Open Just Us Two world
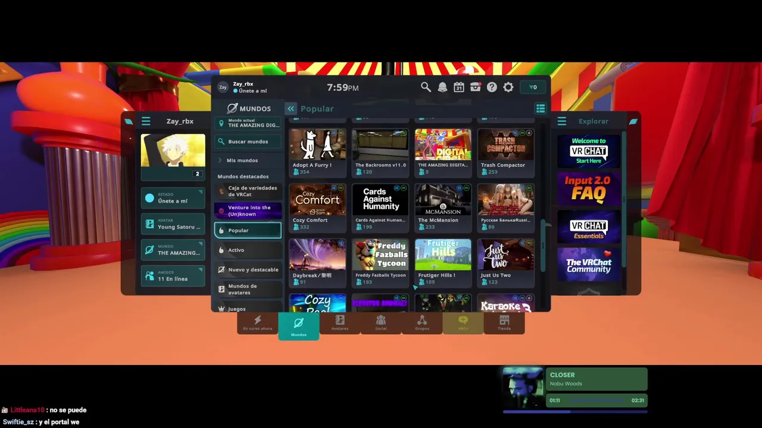The image size is (762, 428). (506, 263)
